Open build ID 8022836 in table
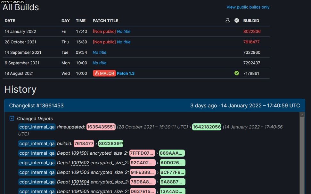This screenshot has width=311, height=194. 252,31
